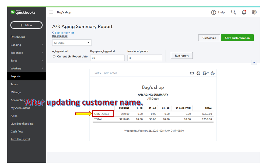Expand the Sales submenu arrow
The height and width of the screenshot is (166, 269).
click(x=42, y=60)
